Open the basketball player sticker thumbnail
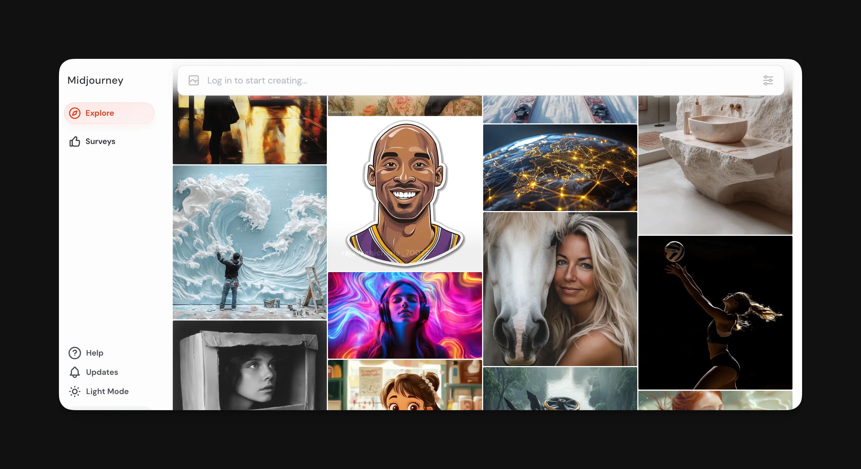Image resolution: width=861 pixels, height=469 pixels. tap(404, 193)
